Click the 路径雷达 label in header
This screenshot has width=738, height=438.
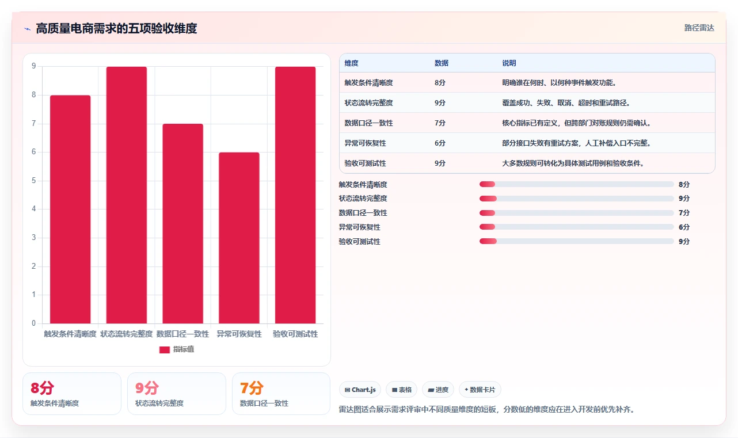click(699, 28)
